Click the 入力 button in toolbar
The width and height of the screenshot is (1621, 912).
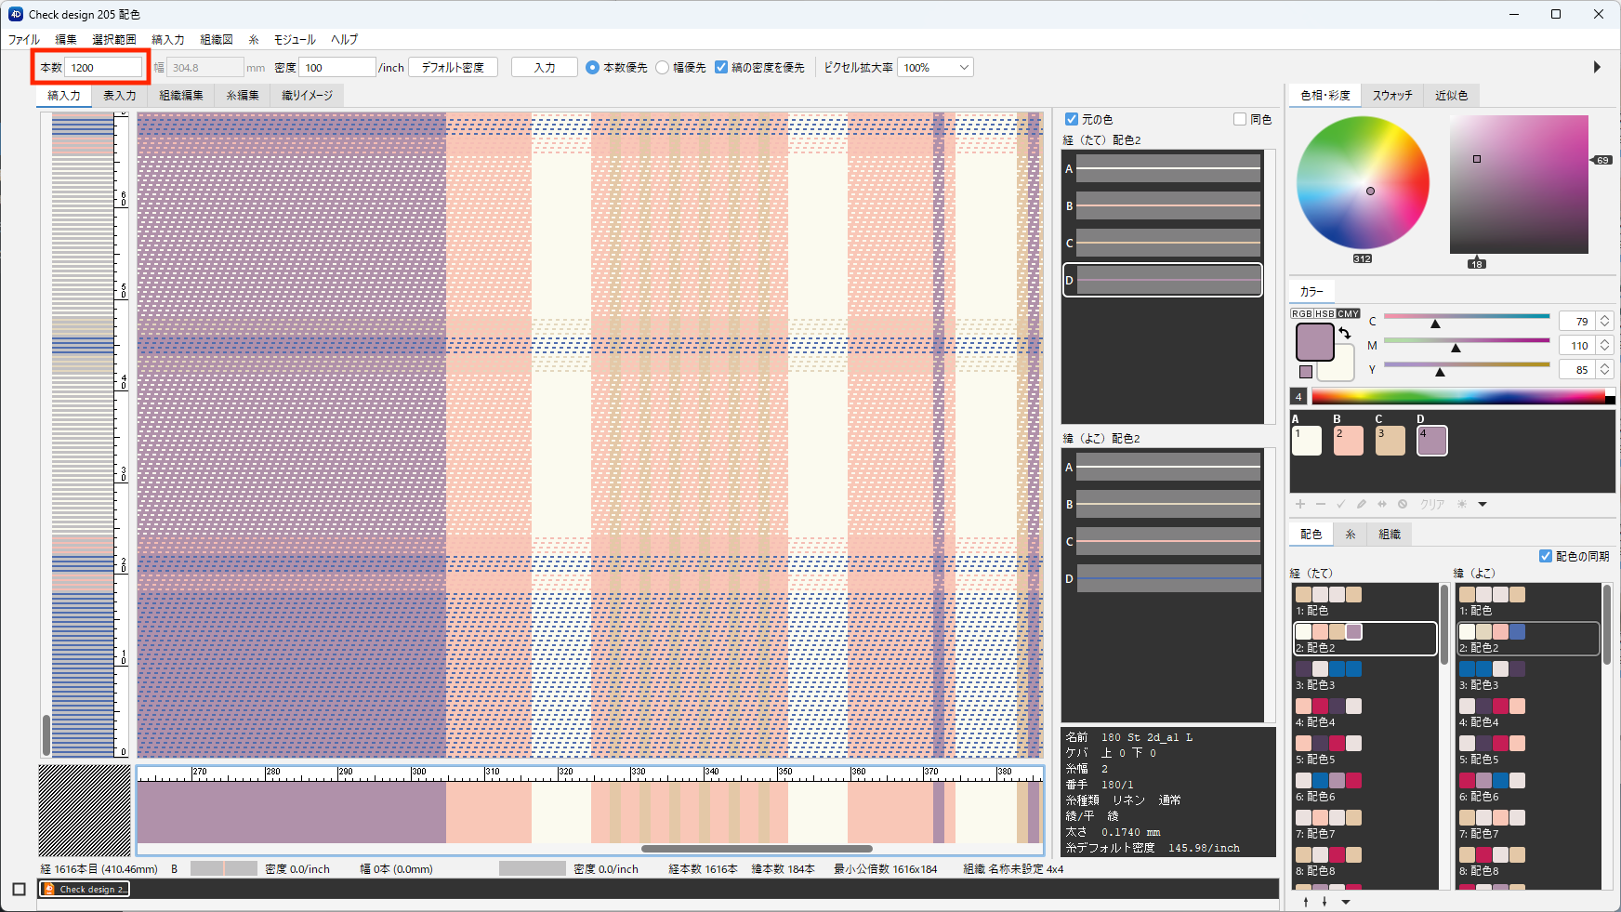[x=545, y=68]
